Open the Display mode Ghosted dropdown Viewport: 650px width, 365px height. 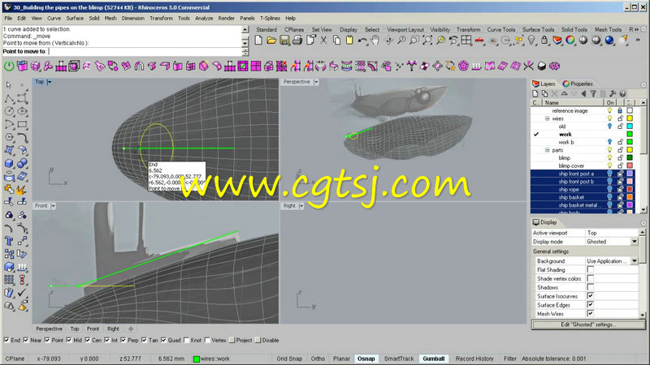tap(635, 242)
